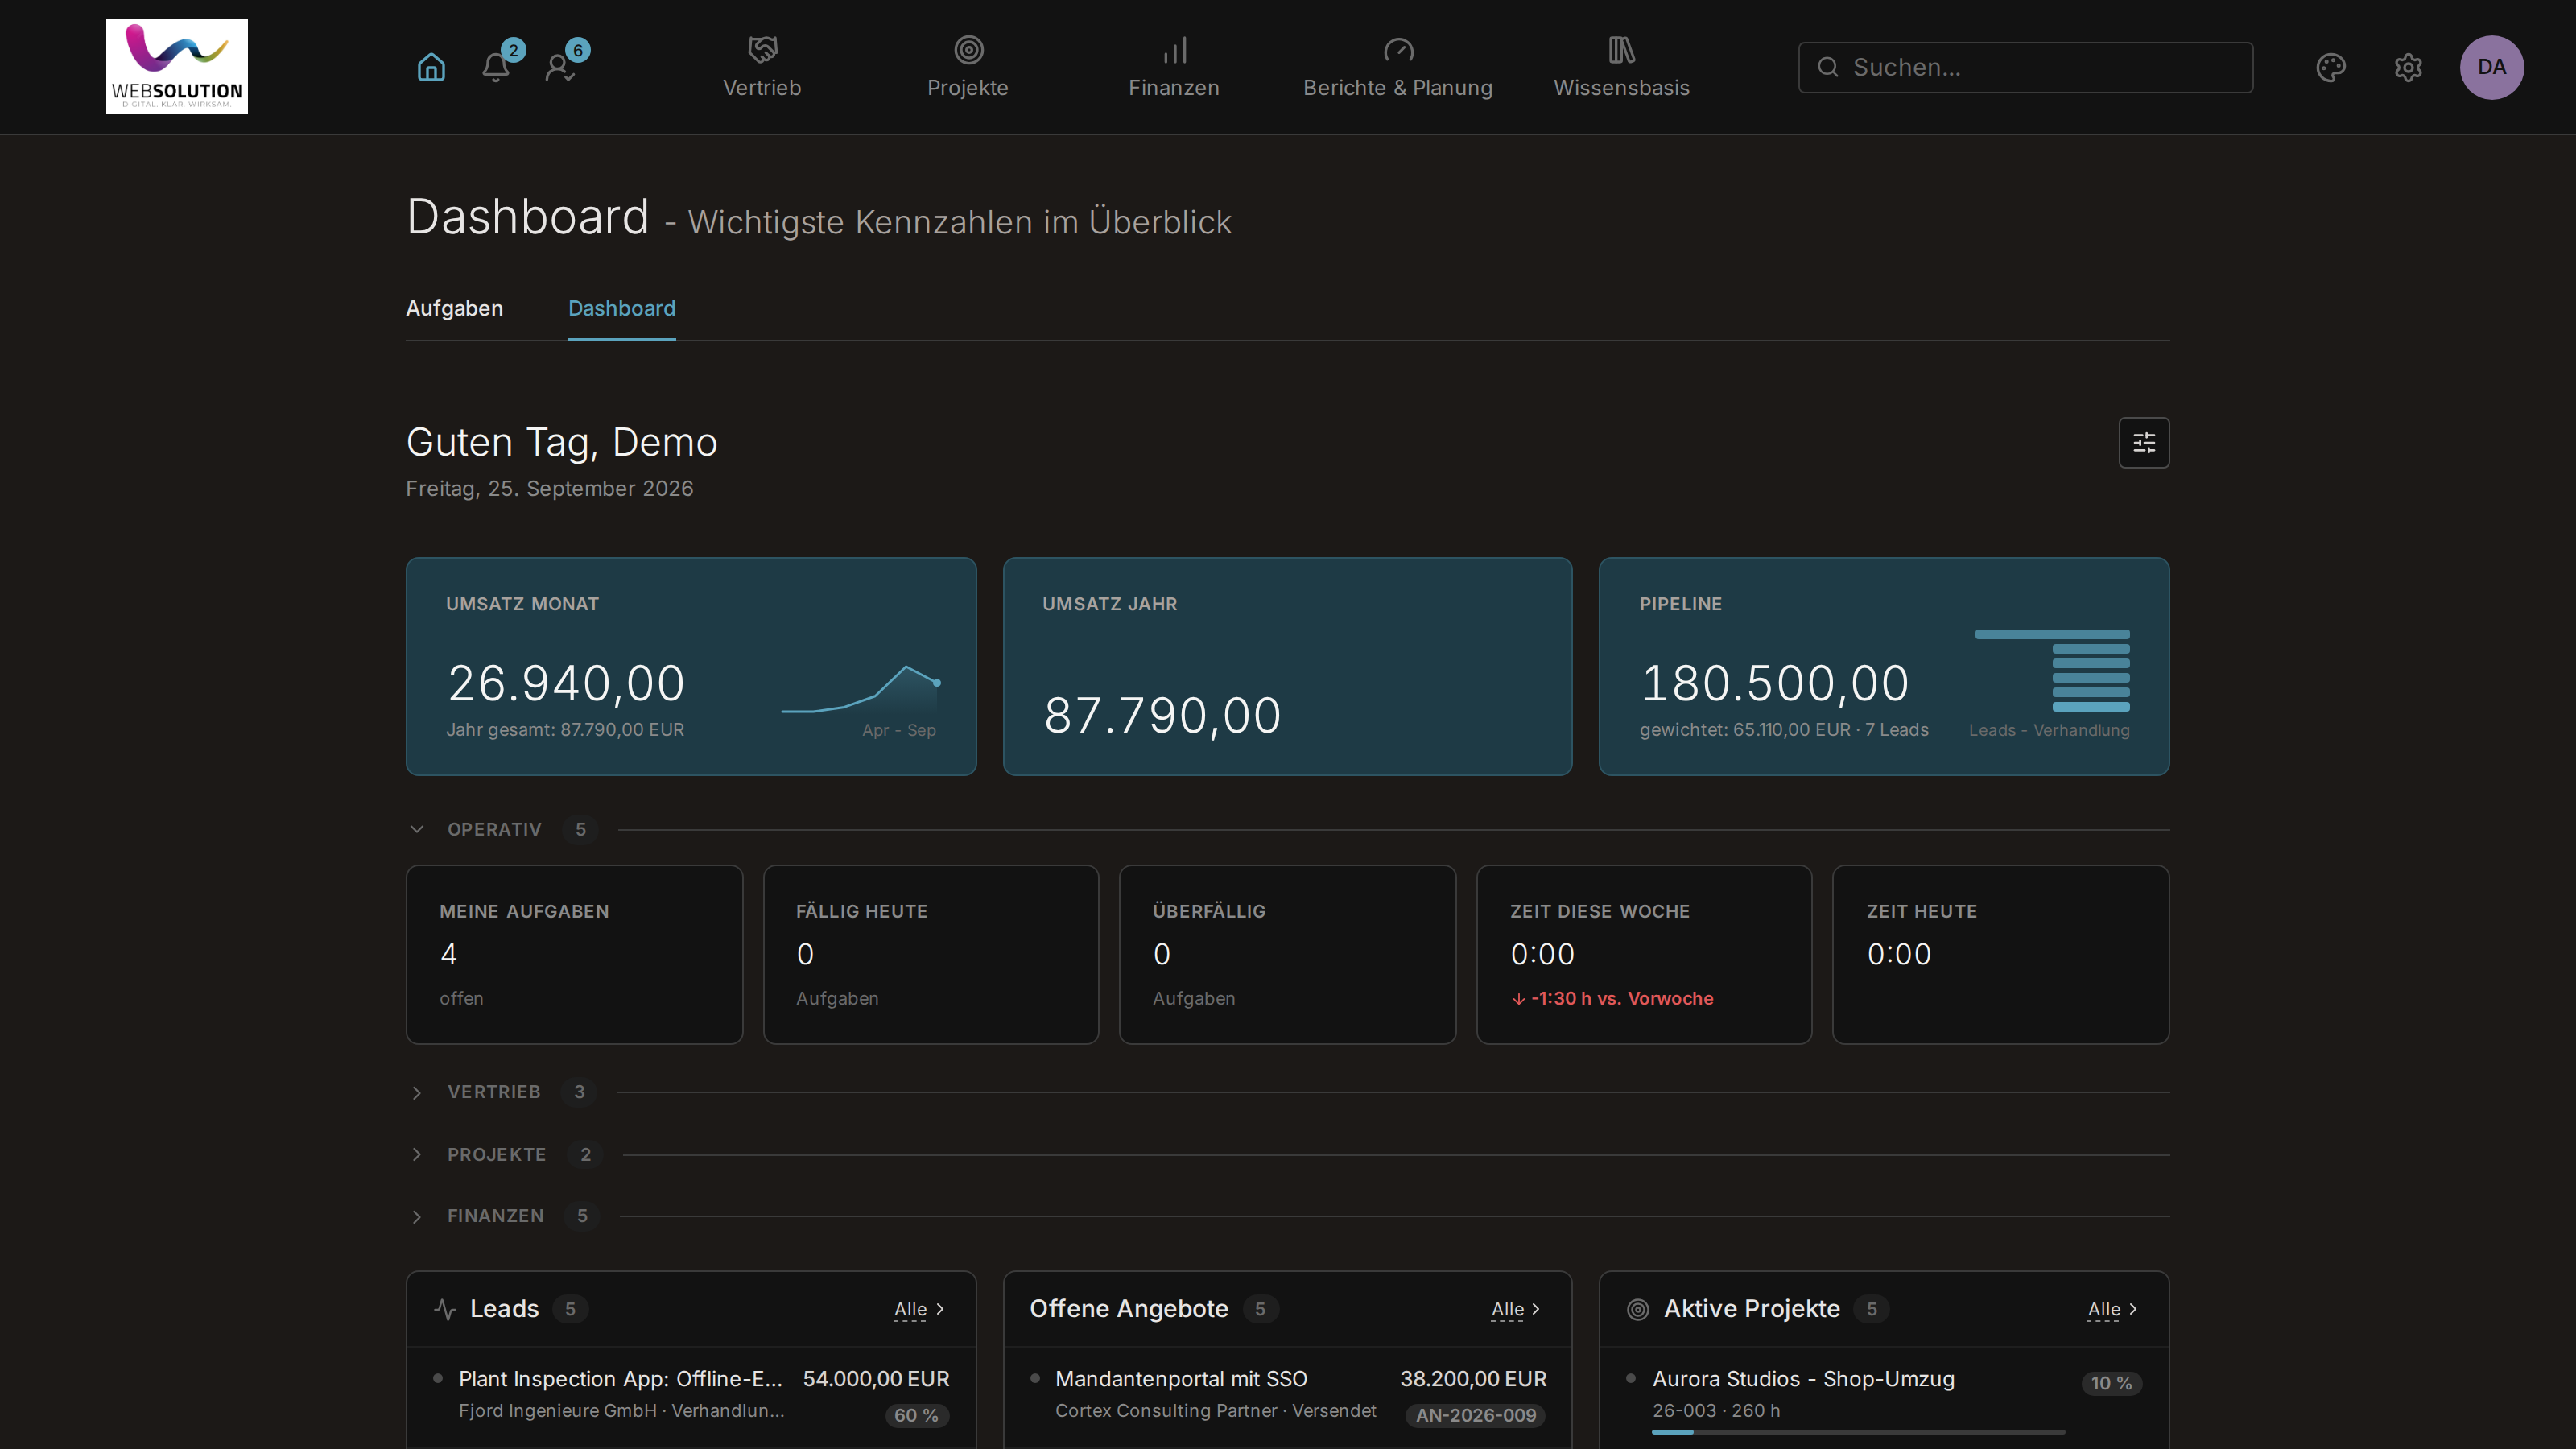Open the DA user avatar
This screenshot has height=1449, width=2576.
2491,67
